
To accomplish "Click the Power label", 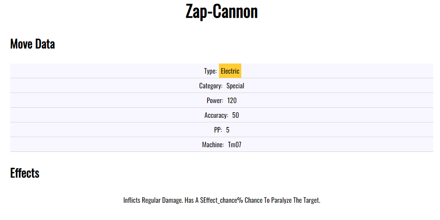I will (x=215, y=101).
